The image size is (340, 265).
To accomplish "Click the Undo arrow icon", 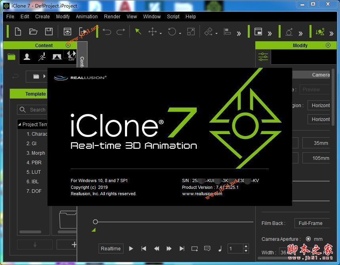I will 106,32.
